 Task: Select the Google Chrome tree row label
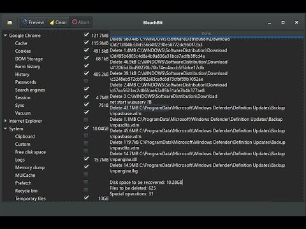click(x=25, y=36)
